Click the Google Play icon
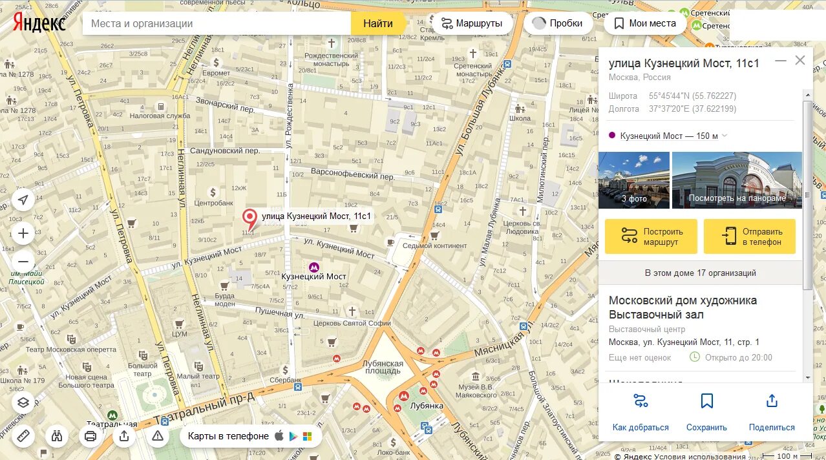This screenshot has width=826, height=460. [293, 436]
